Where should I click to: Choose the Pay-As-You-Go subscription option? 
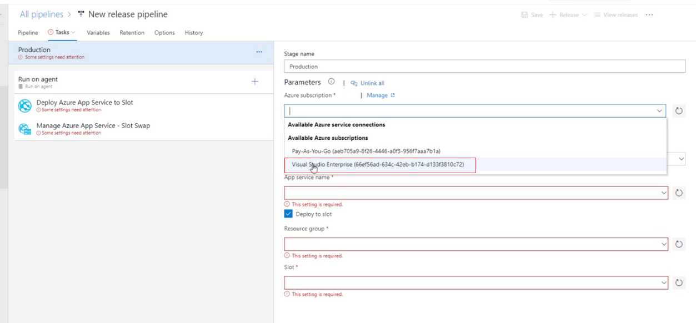pyautogui.click(x=366, y=151)
